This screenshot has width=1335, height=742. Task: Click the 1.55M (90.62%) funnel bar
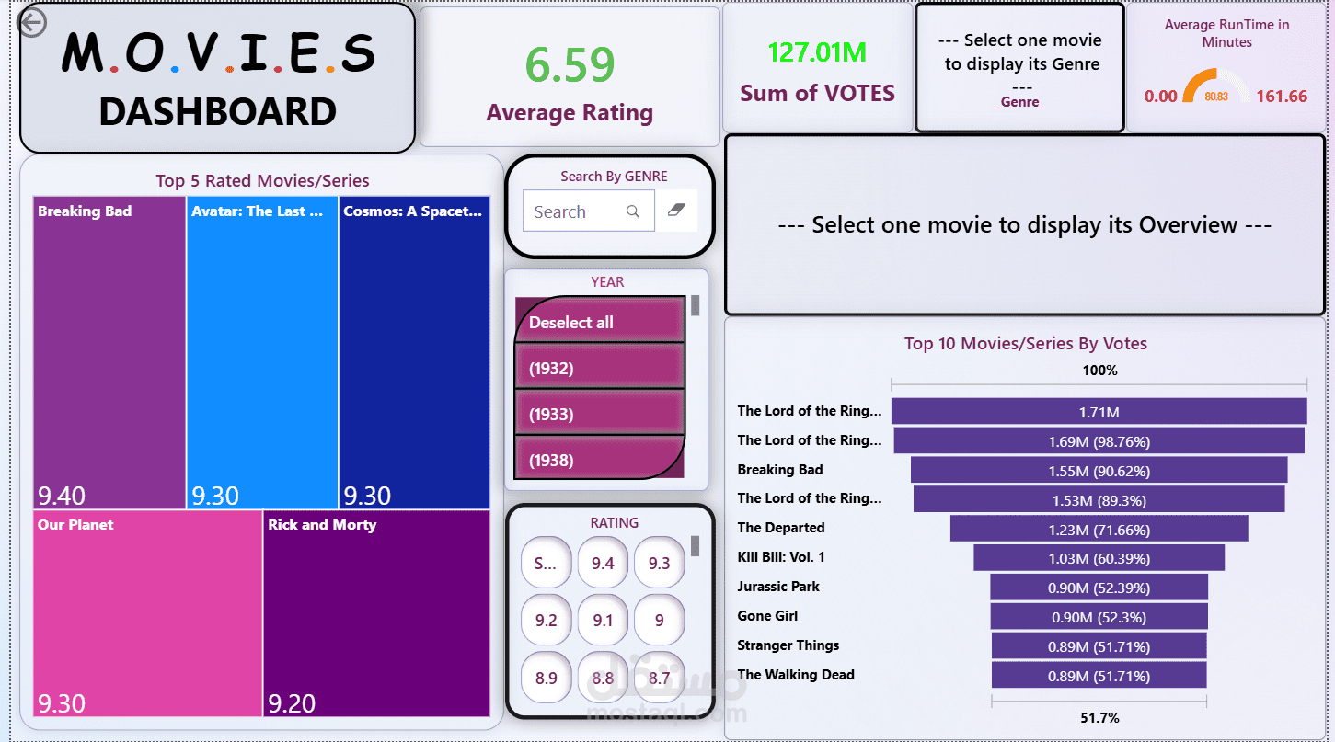coord(1099,470)
